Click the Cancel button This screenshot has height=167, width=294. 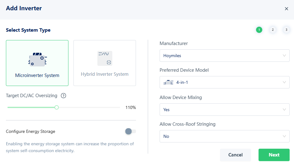pos(236,155)
